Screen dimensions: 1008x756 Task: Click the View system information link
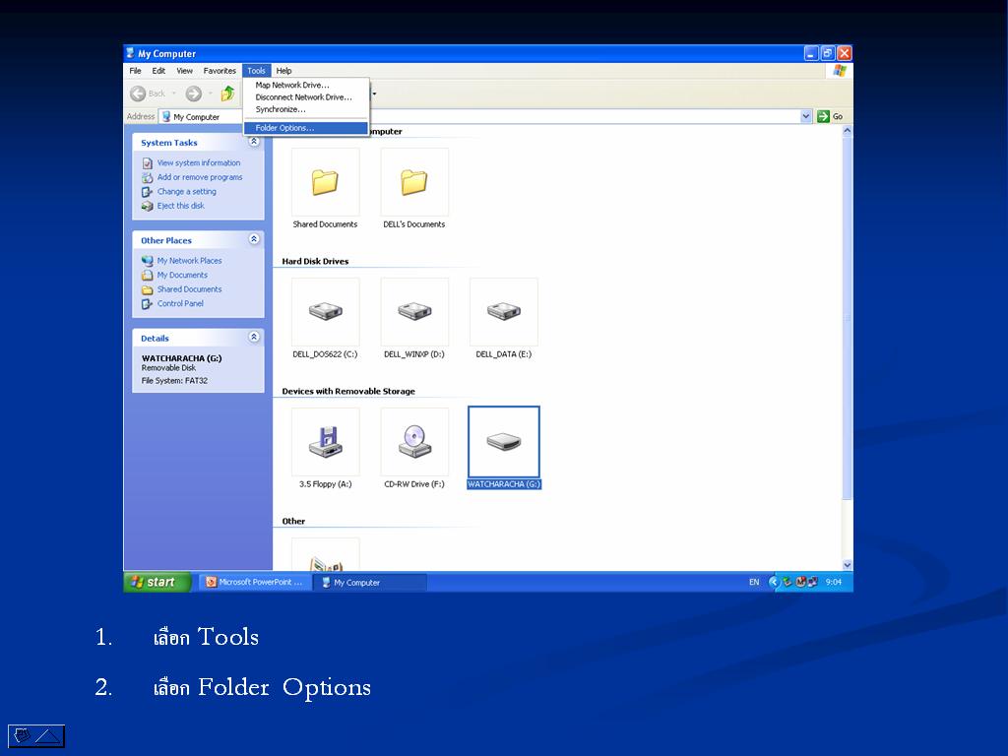click(x=198, y=163)
